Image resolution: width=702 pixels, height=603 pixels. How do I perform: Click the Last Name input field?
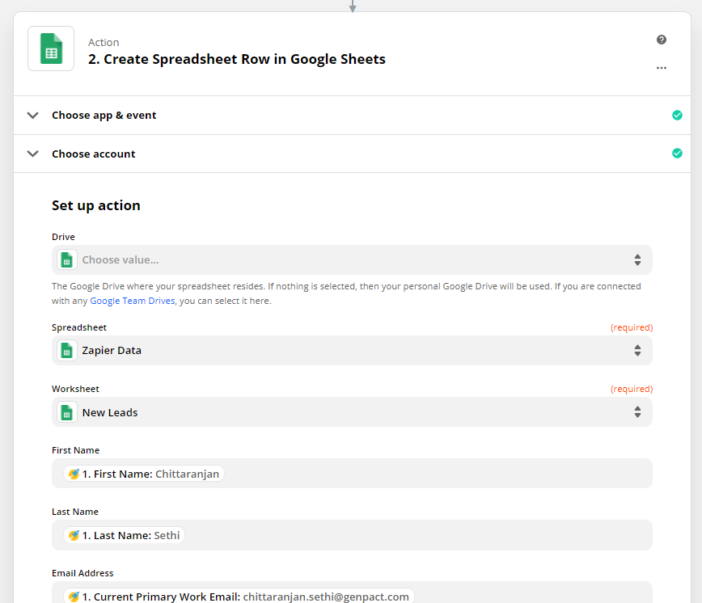pyautogui.click(x=352, y=535)
